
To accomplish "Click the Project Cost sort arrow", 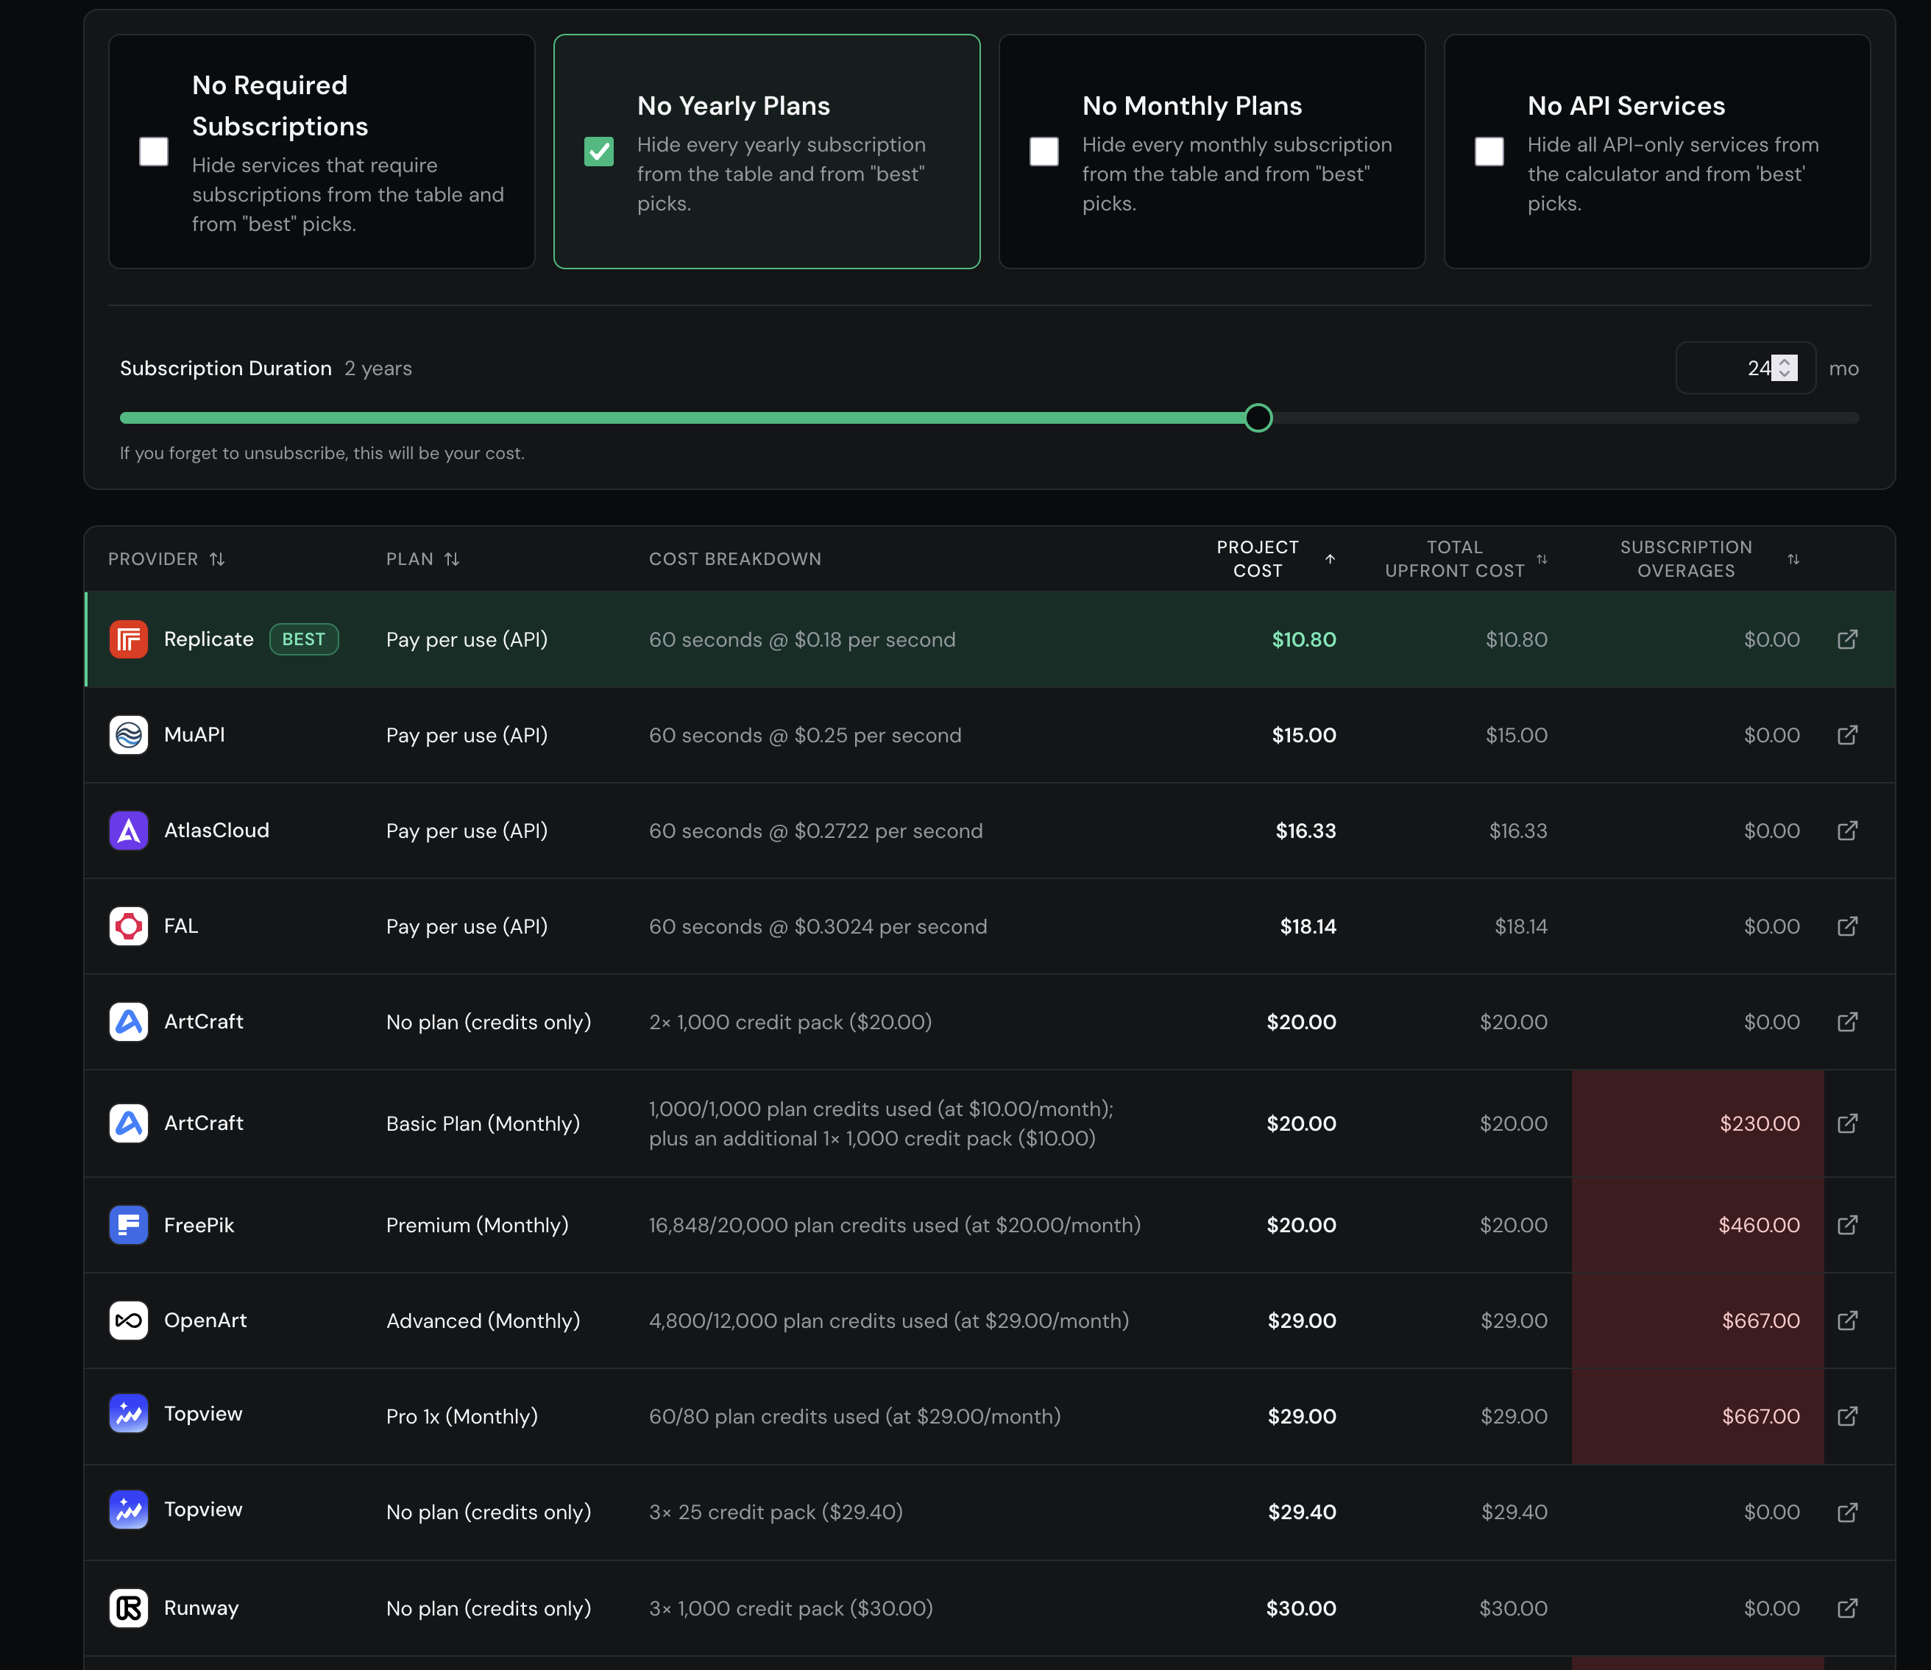I will [1330, 559].
